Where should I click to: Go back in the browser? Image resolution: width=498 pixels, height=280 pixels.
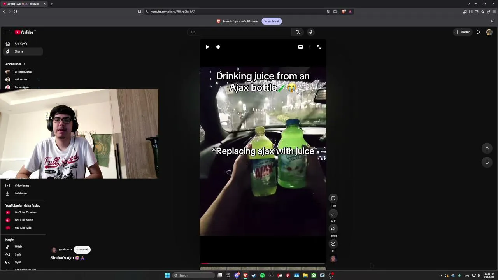pyautogui.click(x=4, y=12)
